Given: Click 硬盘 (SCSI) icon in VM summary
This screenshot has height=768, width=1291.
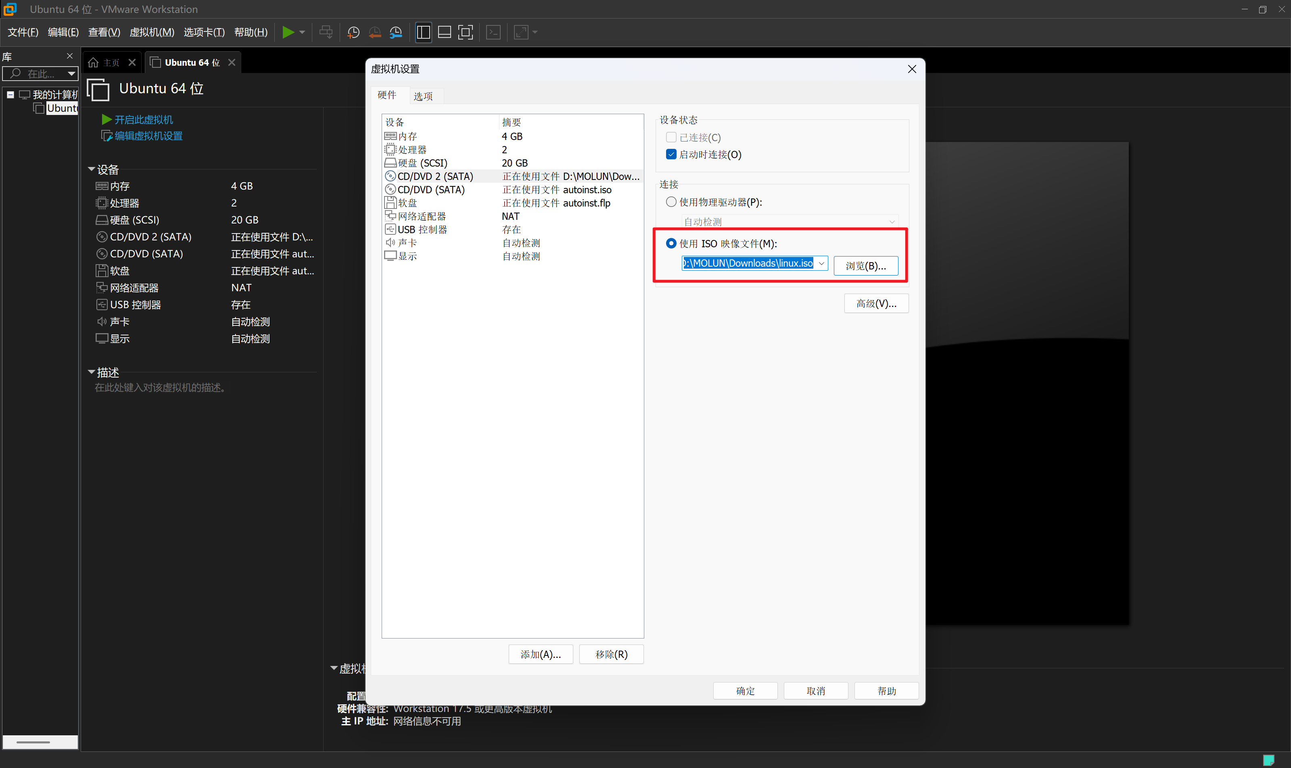Looking at the screenshot, I should (101, 220).
